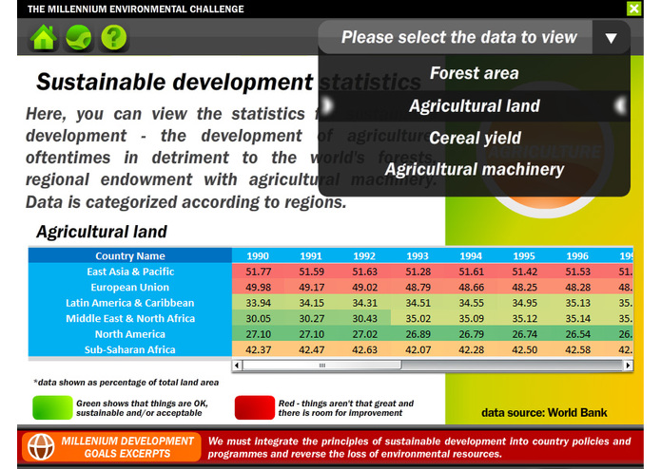The height and width of the screenshot is (469, 661).
Task: Click the 1993 column header
Action: click(418, 256)
